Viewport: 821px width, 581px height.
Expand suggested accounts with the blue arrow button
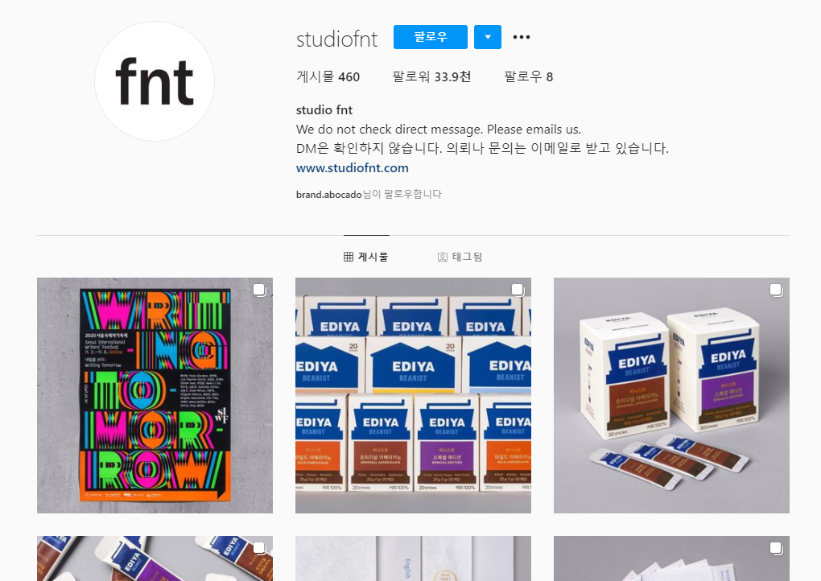point(488,37)
